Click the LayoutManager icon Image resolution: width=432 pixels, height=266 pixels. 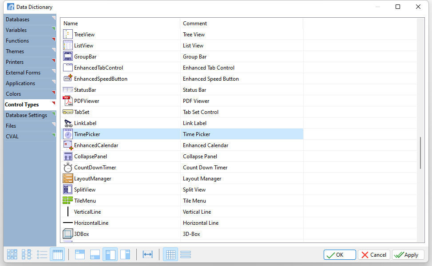pyautogui.click(x=68, y=178)
